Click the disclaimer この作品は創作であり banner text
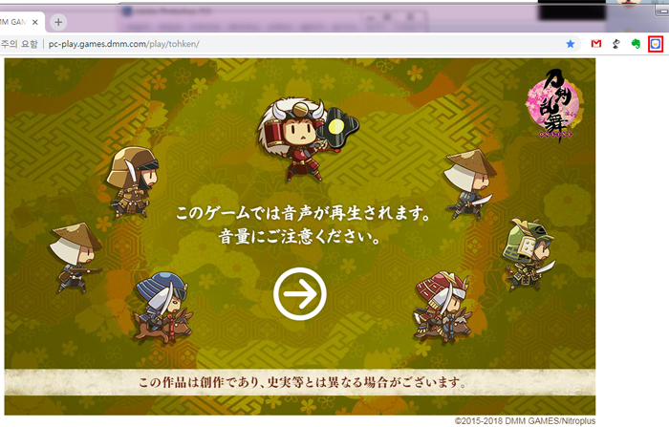The width and height of the screenshot is (669, 427). click(301, 382)
